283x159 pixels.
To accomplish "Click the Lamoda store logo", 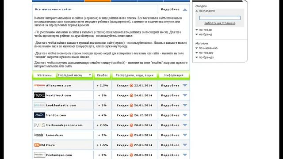I will tap(39, 135).
